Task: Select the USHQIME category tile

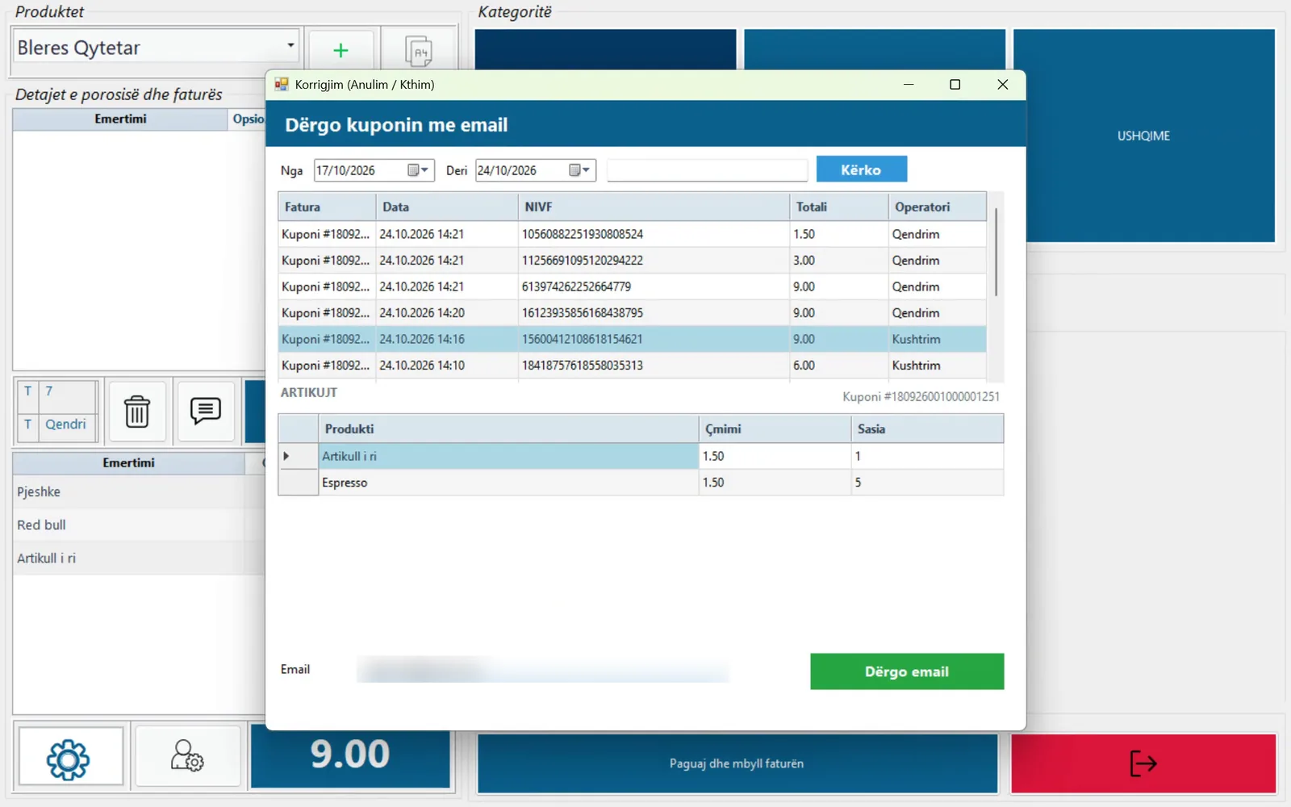Action: pyautogui.click(x=1143, y=136)
